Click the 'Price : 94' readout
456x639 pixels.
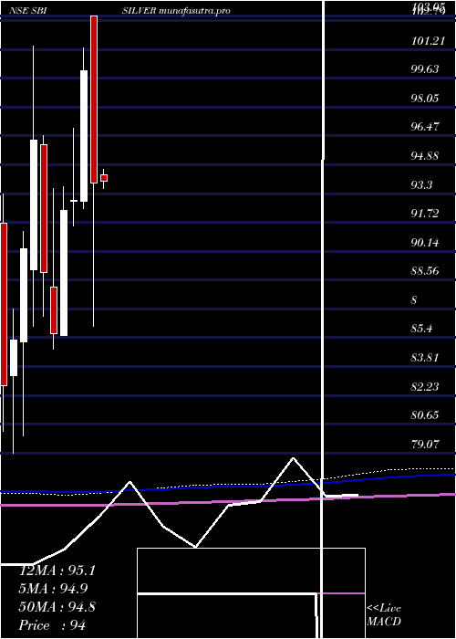(52, 625)
